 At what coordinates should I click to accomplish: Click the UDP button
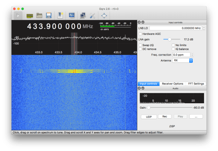click(149, 117)
